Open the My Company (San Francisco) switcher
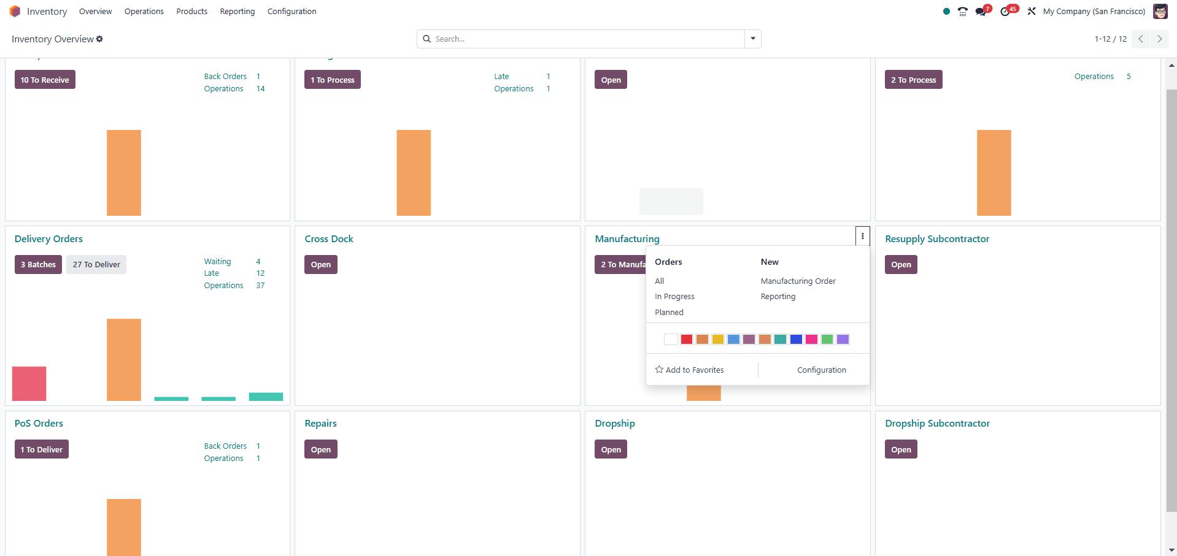Image resolution: width=1177 pixels, height=556 pixels. (x=1094, y=12)
